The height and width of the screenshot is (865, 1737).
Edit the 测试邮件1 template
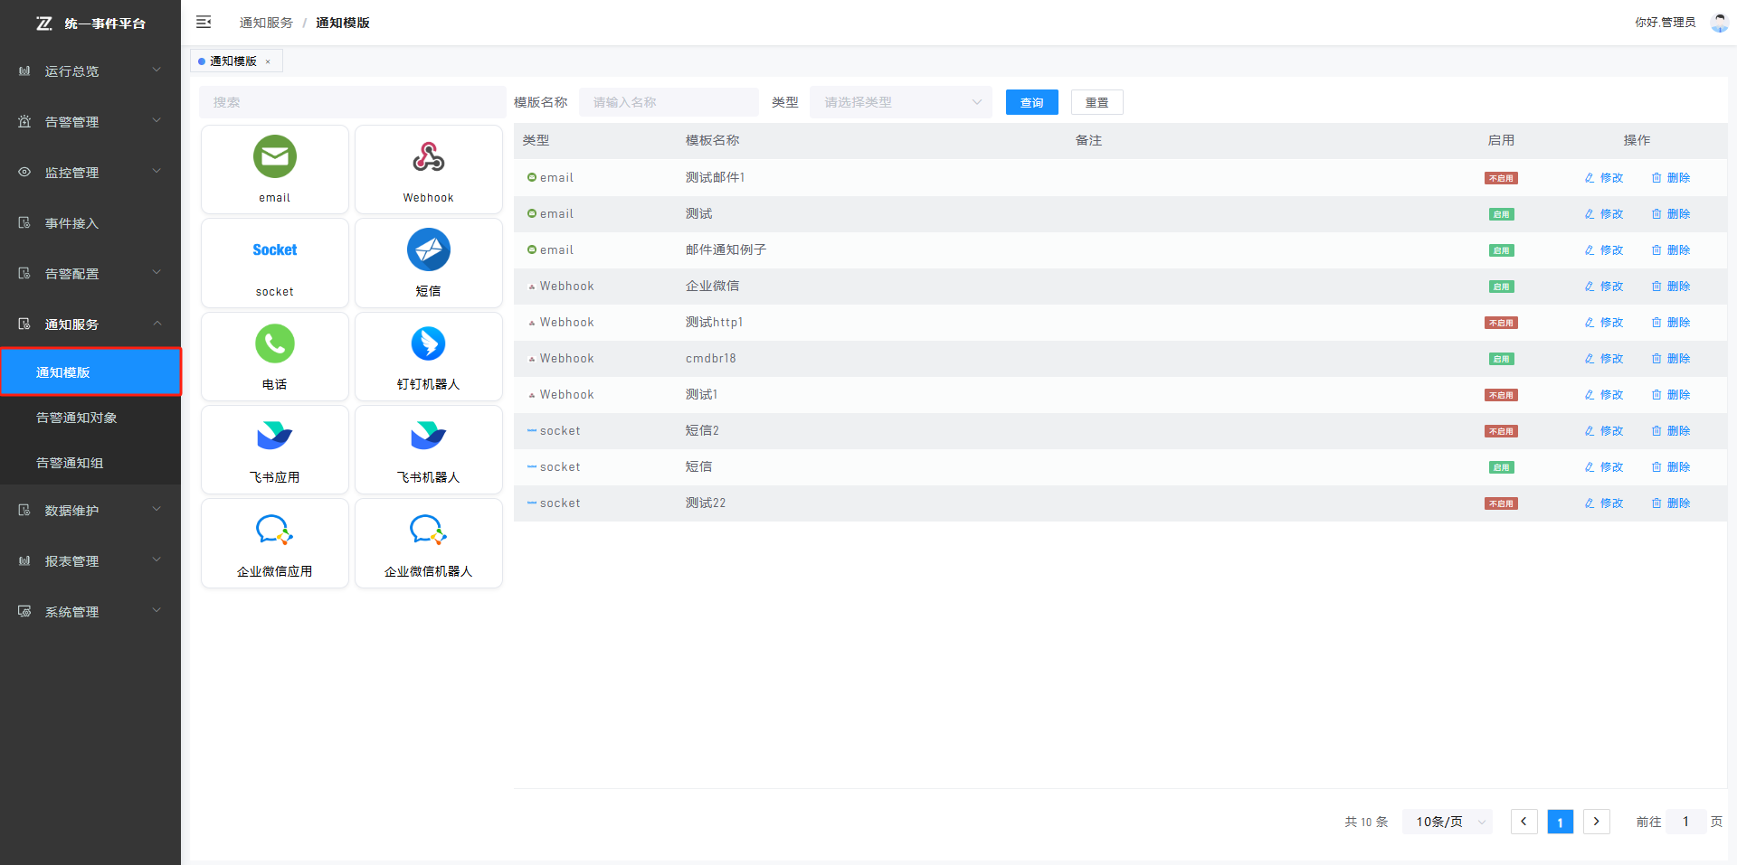coord(1604,178)
